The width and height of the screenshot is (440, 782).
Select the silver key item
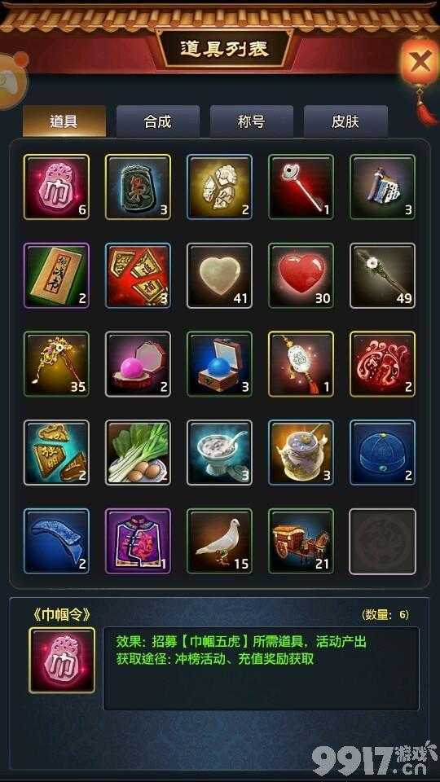301,187
